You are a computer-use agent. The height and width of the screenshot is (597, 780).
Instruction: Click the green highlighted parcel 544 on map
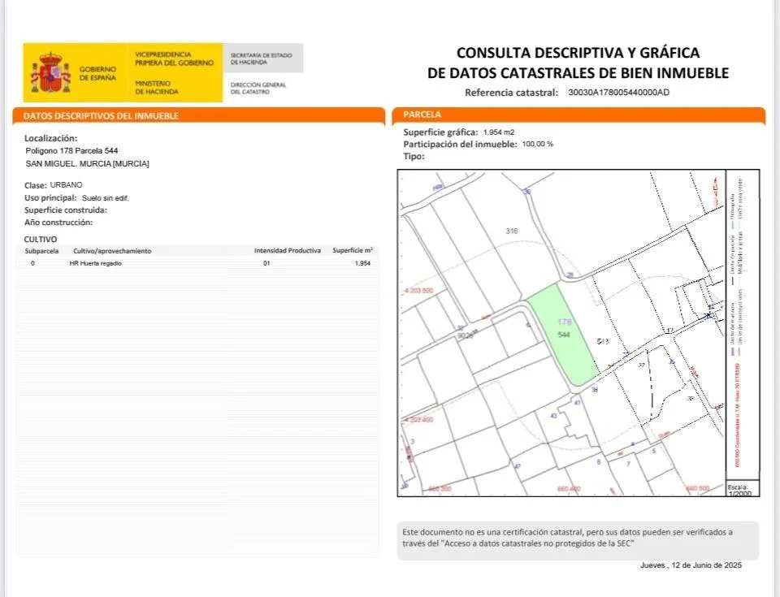(563, 335)
